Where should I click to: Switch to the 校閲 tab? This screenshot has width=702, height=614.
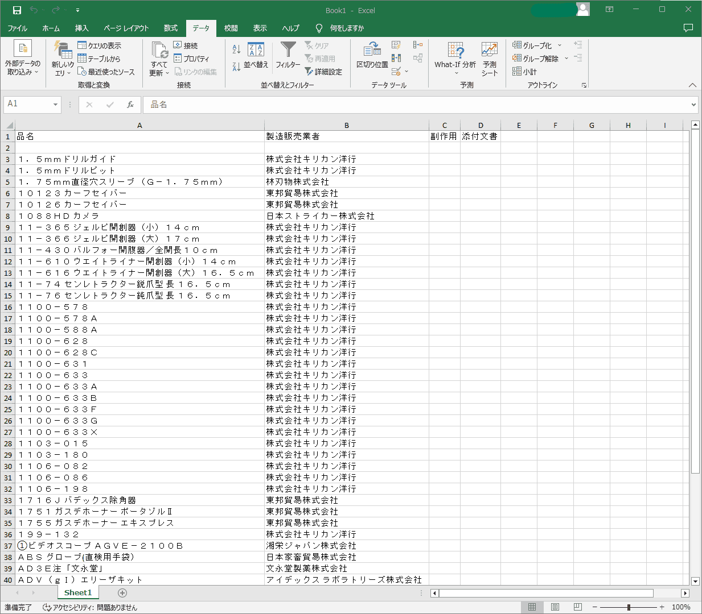pyautogui.click(x=231, y=28)
